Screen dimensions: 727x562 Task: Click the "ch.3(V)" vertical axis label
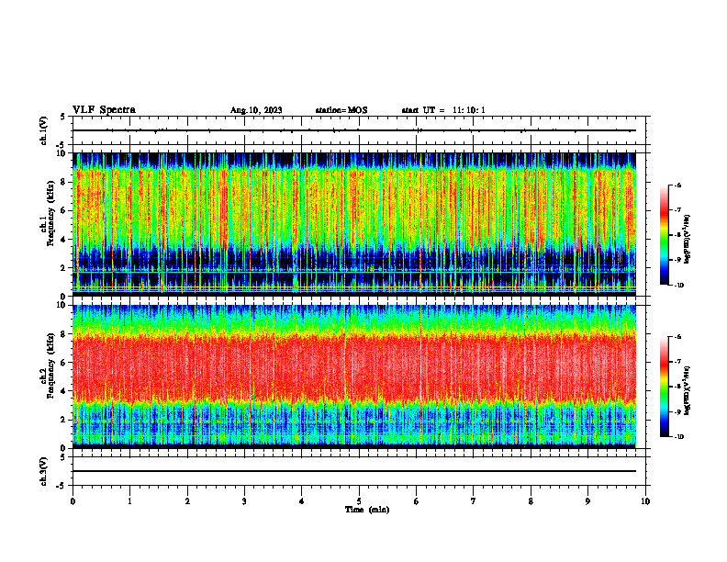(44, 471)
